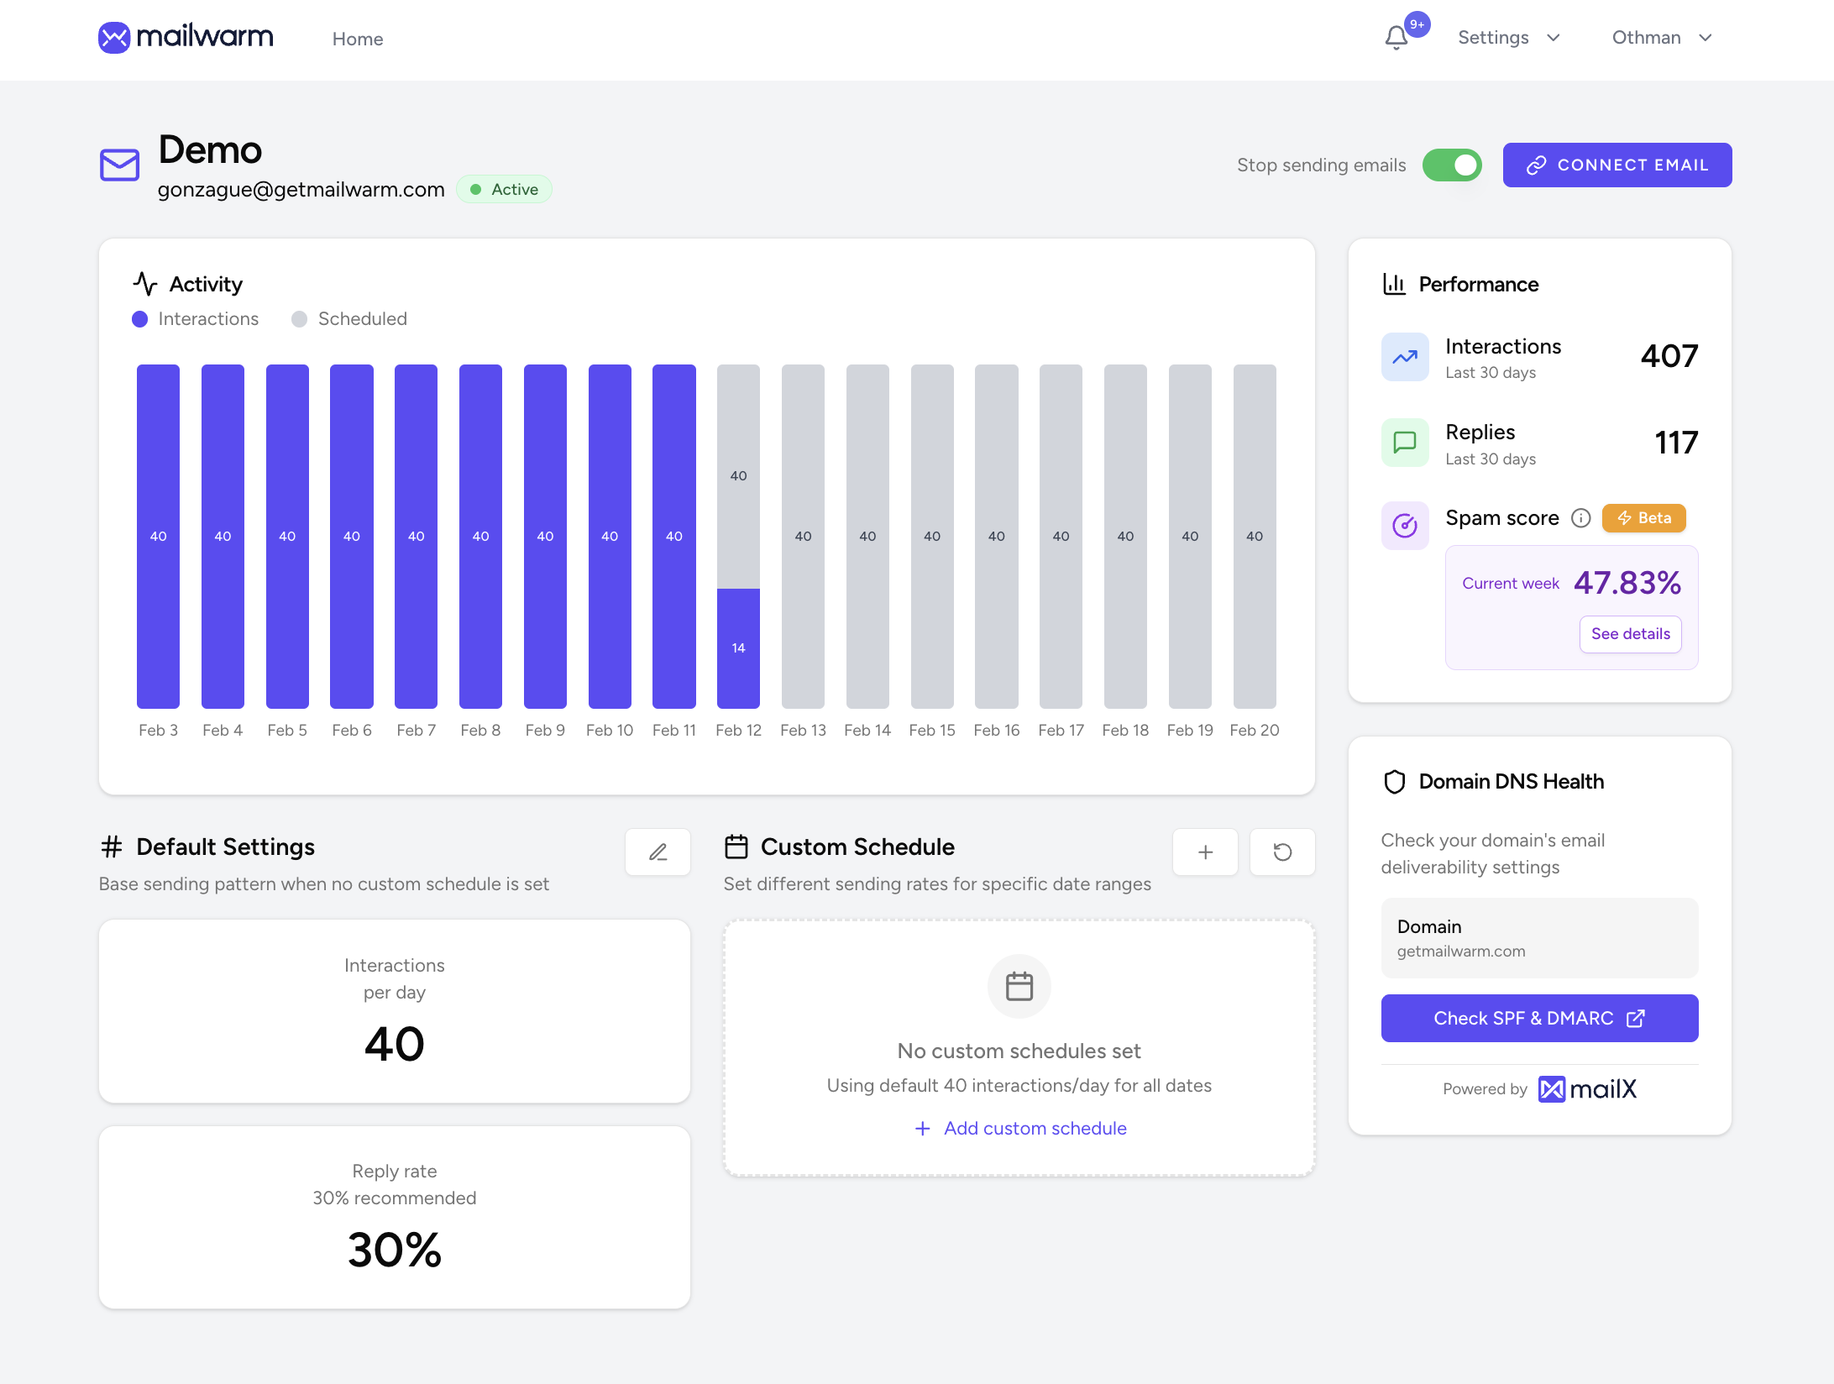Click the mailX logo
The width and height of the screenshot is (1834, 1384).
tap(1587, 1089)
